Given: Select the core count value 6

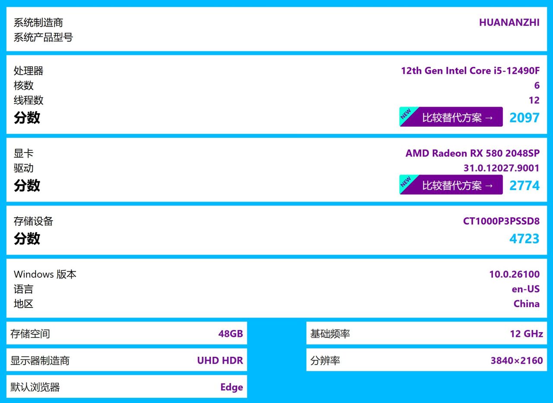Looking at the screenshot, I should [x=537, y=86].
